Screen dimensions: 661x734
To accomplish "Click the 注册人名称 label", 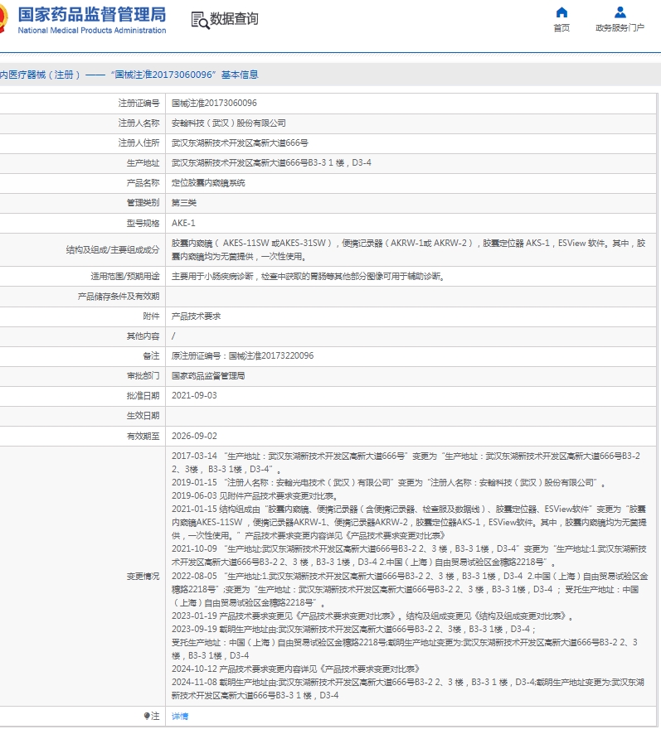I will tap(139, 123).
